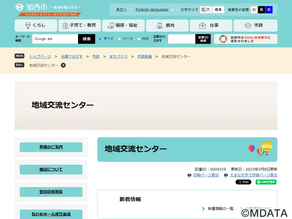Image resolution: width=292 pixels, height=219 pixels.
Task: Open the 子育て・教育 category menu
Action: tap(79, 26)
